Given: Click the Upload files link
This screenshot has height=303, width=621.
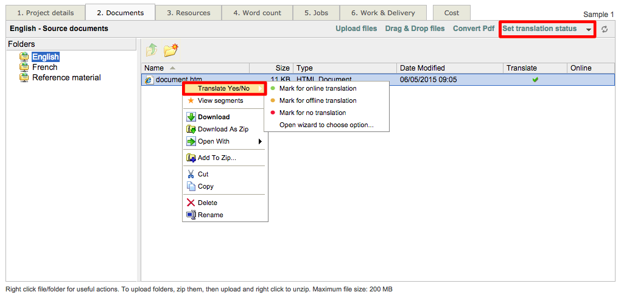Looking at the screenshot, I should point(356,29).
